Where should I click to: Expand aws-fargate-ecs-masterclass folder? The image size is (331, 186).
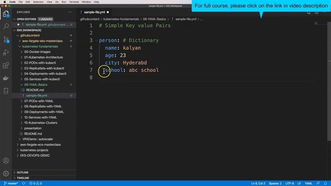18,145
